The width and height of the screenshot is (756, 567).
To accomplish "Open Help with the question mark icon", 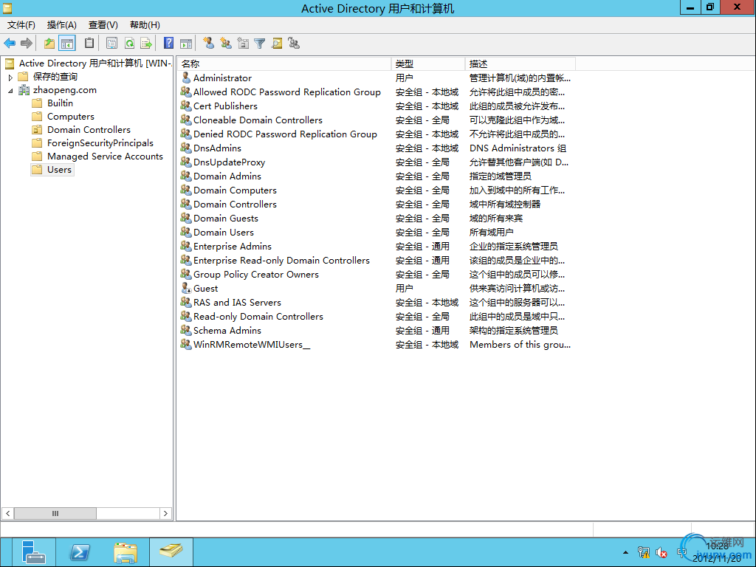I will tap(168, 44).
